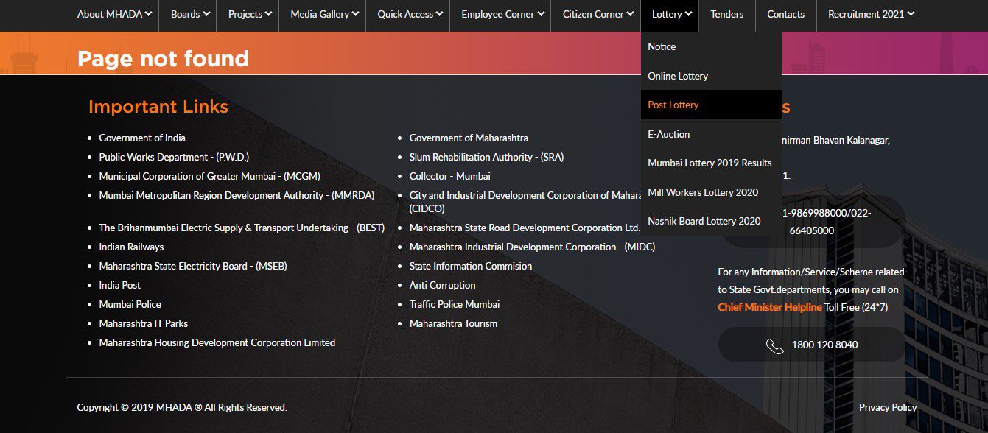Open the Traffic Police Mumbai link

point(455,304)
